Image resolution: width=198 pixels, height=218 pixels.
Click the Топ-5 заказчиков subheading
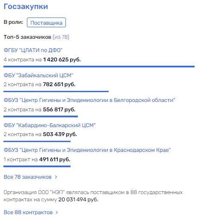(27, 37)
